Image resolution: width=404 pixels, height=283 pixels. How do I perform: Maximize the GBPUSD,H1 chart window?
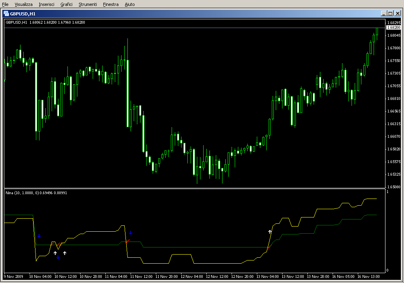coord(390,13)
